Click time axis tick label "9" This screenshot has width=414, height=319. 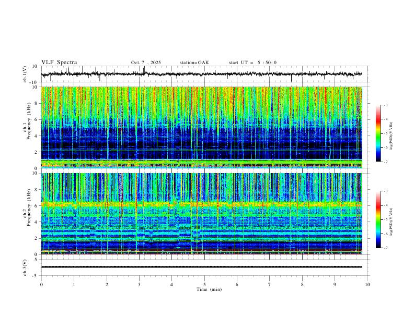pos(335,285)
